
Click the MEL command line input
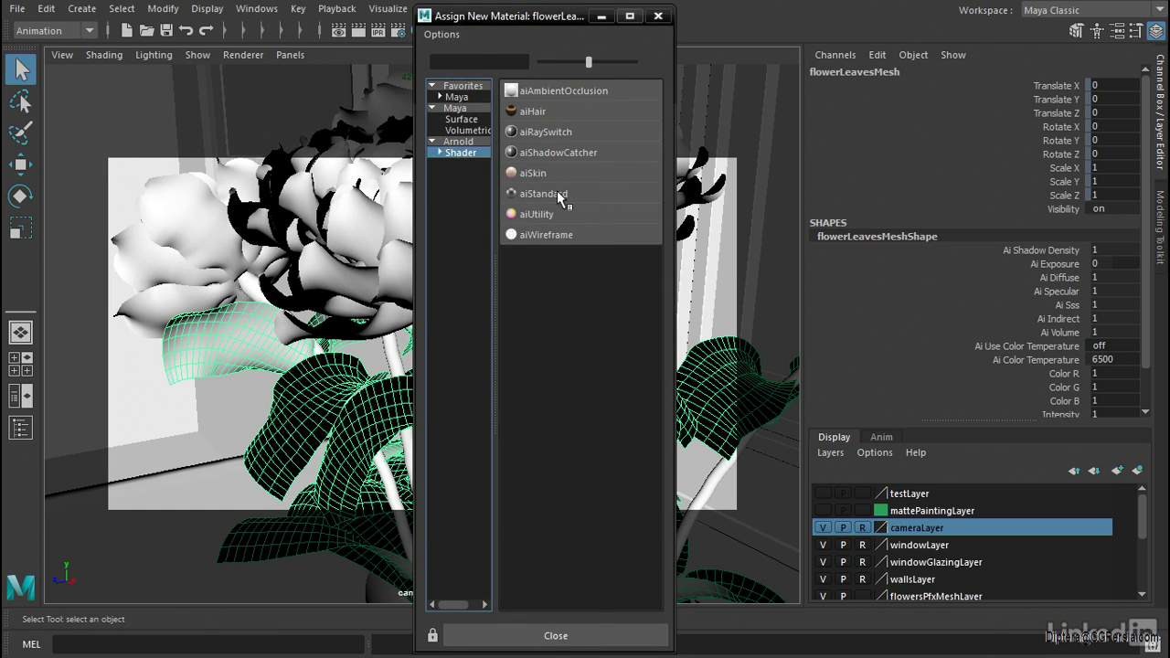coord(208,644)
